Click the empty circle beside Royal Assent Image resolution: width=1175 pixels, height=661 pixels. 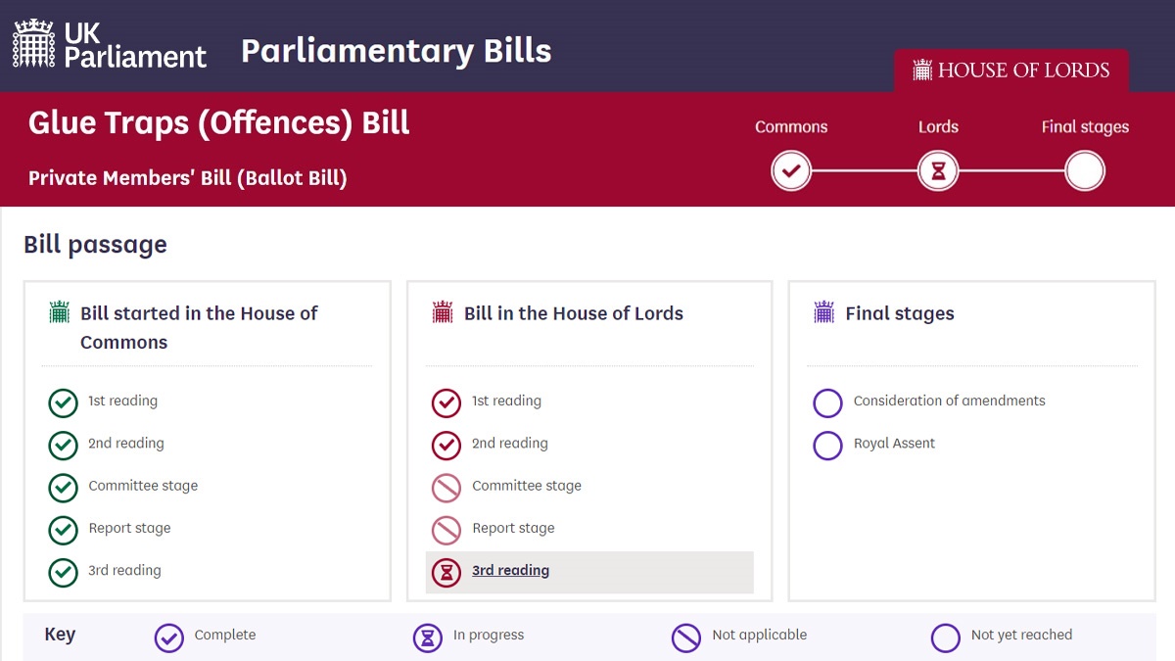click(827, 445)
